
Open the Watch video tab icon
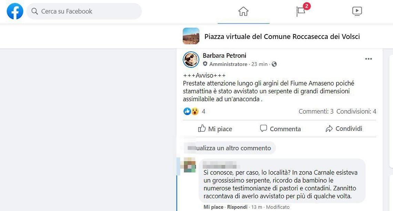[357, 11]
